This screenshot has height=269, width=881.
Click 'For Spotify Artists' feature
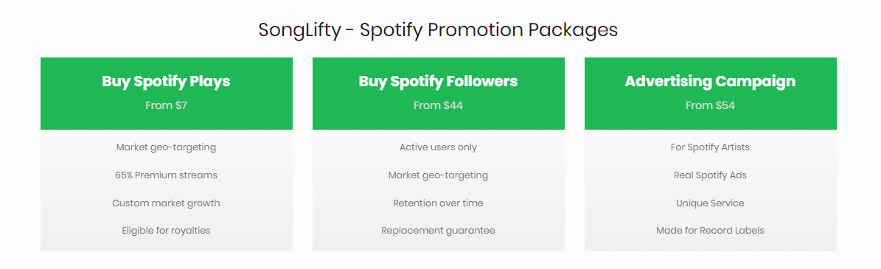710,147
